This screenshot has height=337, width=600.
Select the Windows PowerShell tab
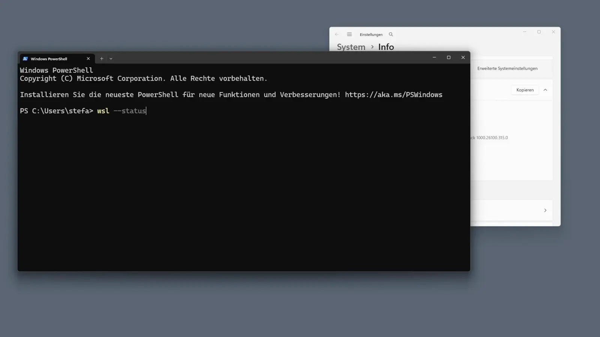click(56, 58)
